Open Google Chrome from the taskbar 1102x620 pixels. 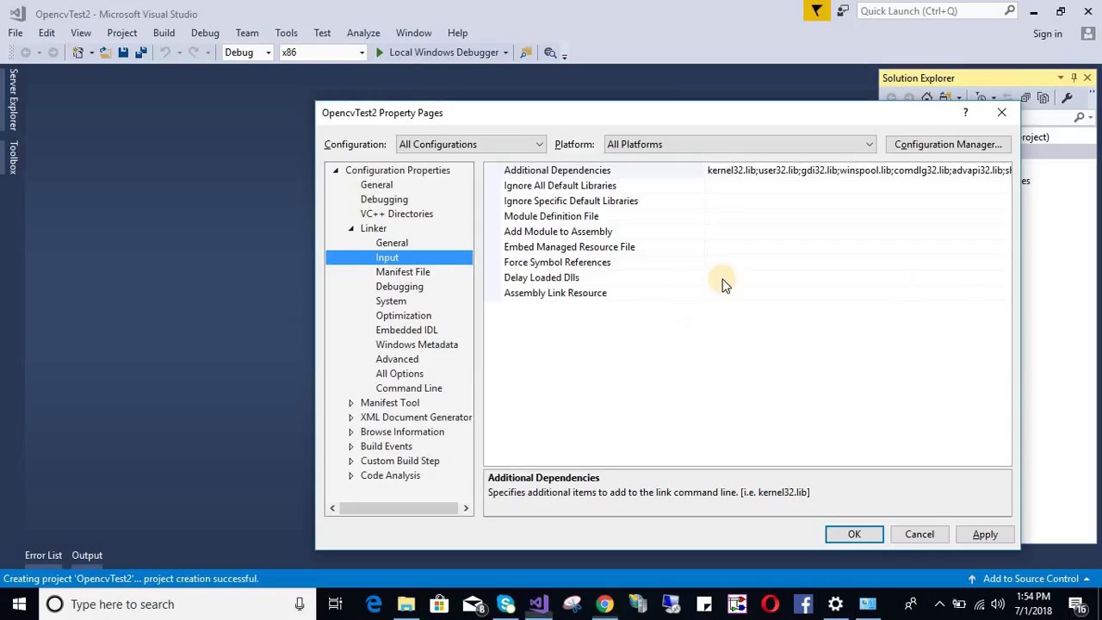click(x=605, y=604)
